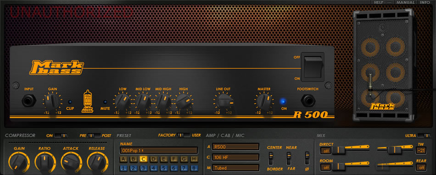Click the LINE OUT knob
This screenshot has width=436, height=175.
tap(224, 101)
